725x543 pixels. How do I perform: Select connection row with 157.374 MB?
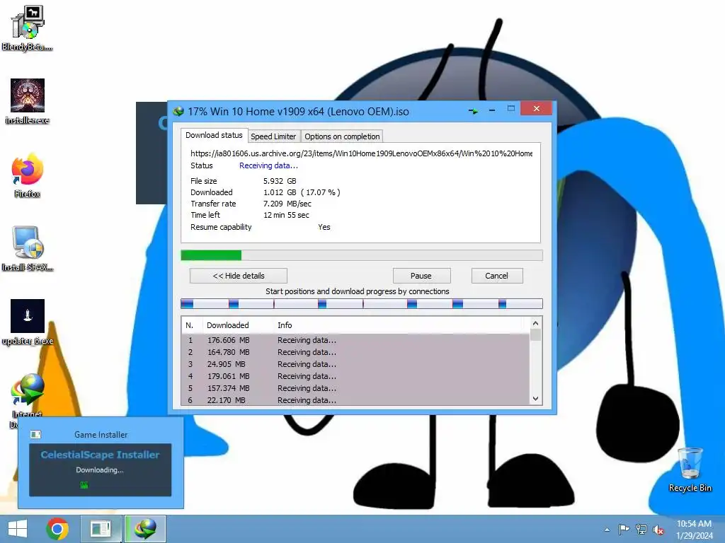[355, 388]
